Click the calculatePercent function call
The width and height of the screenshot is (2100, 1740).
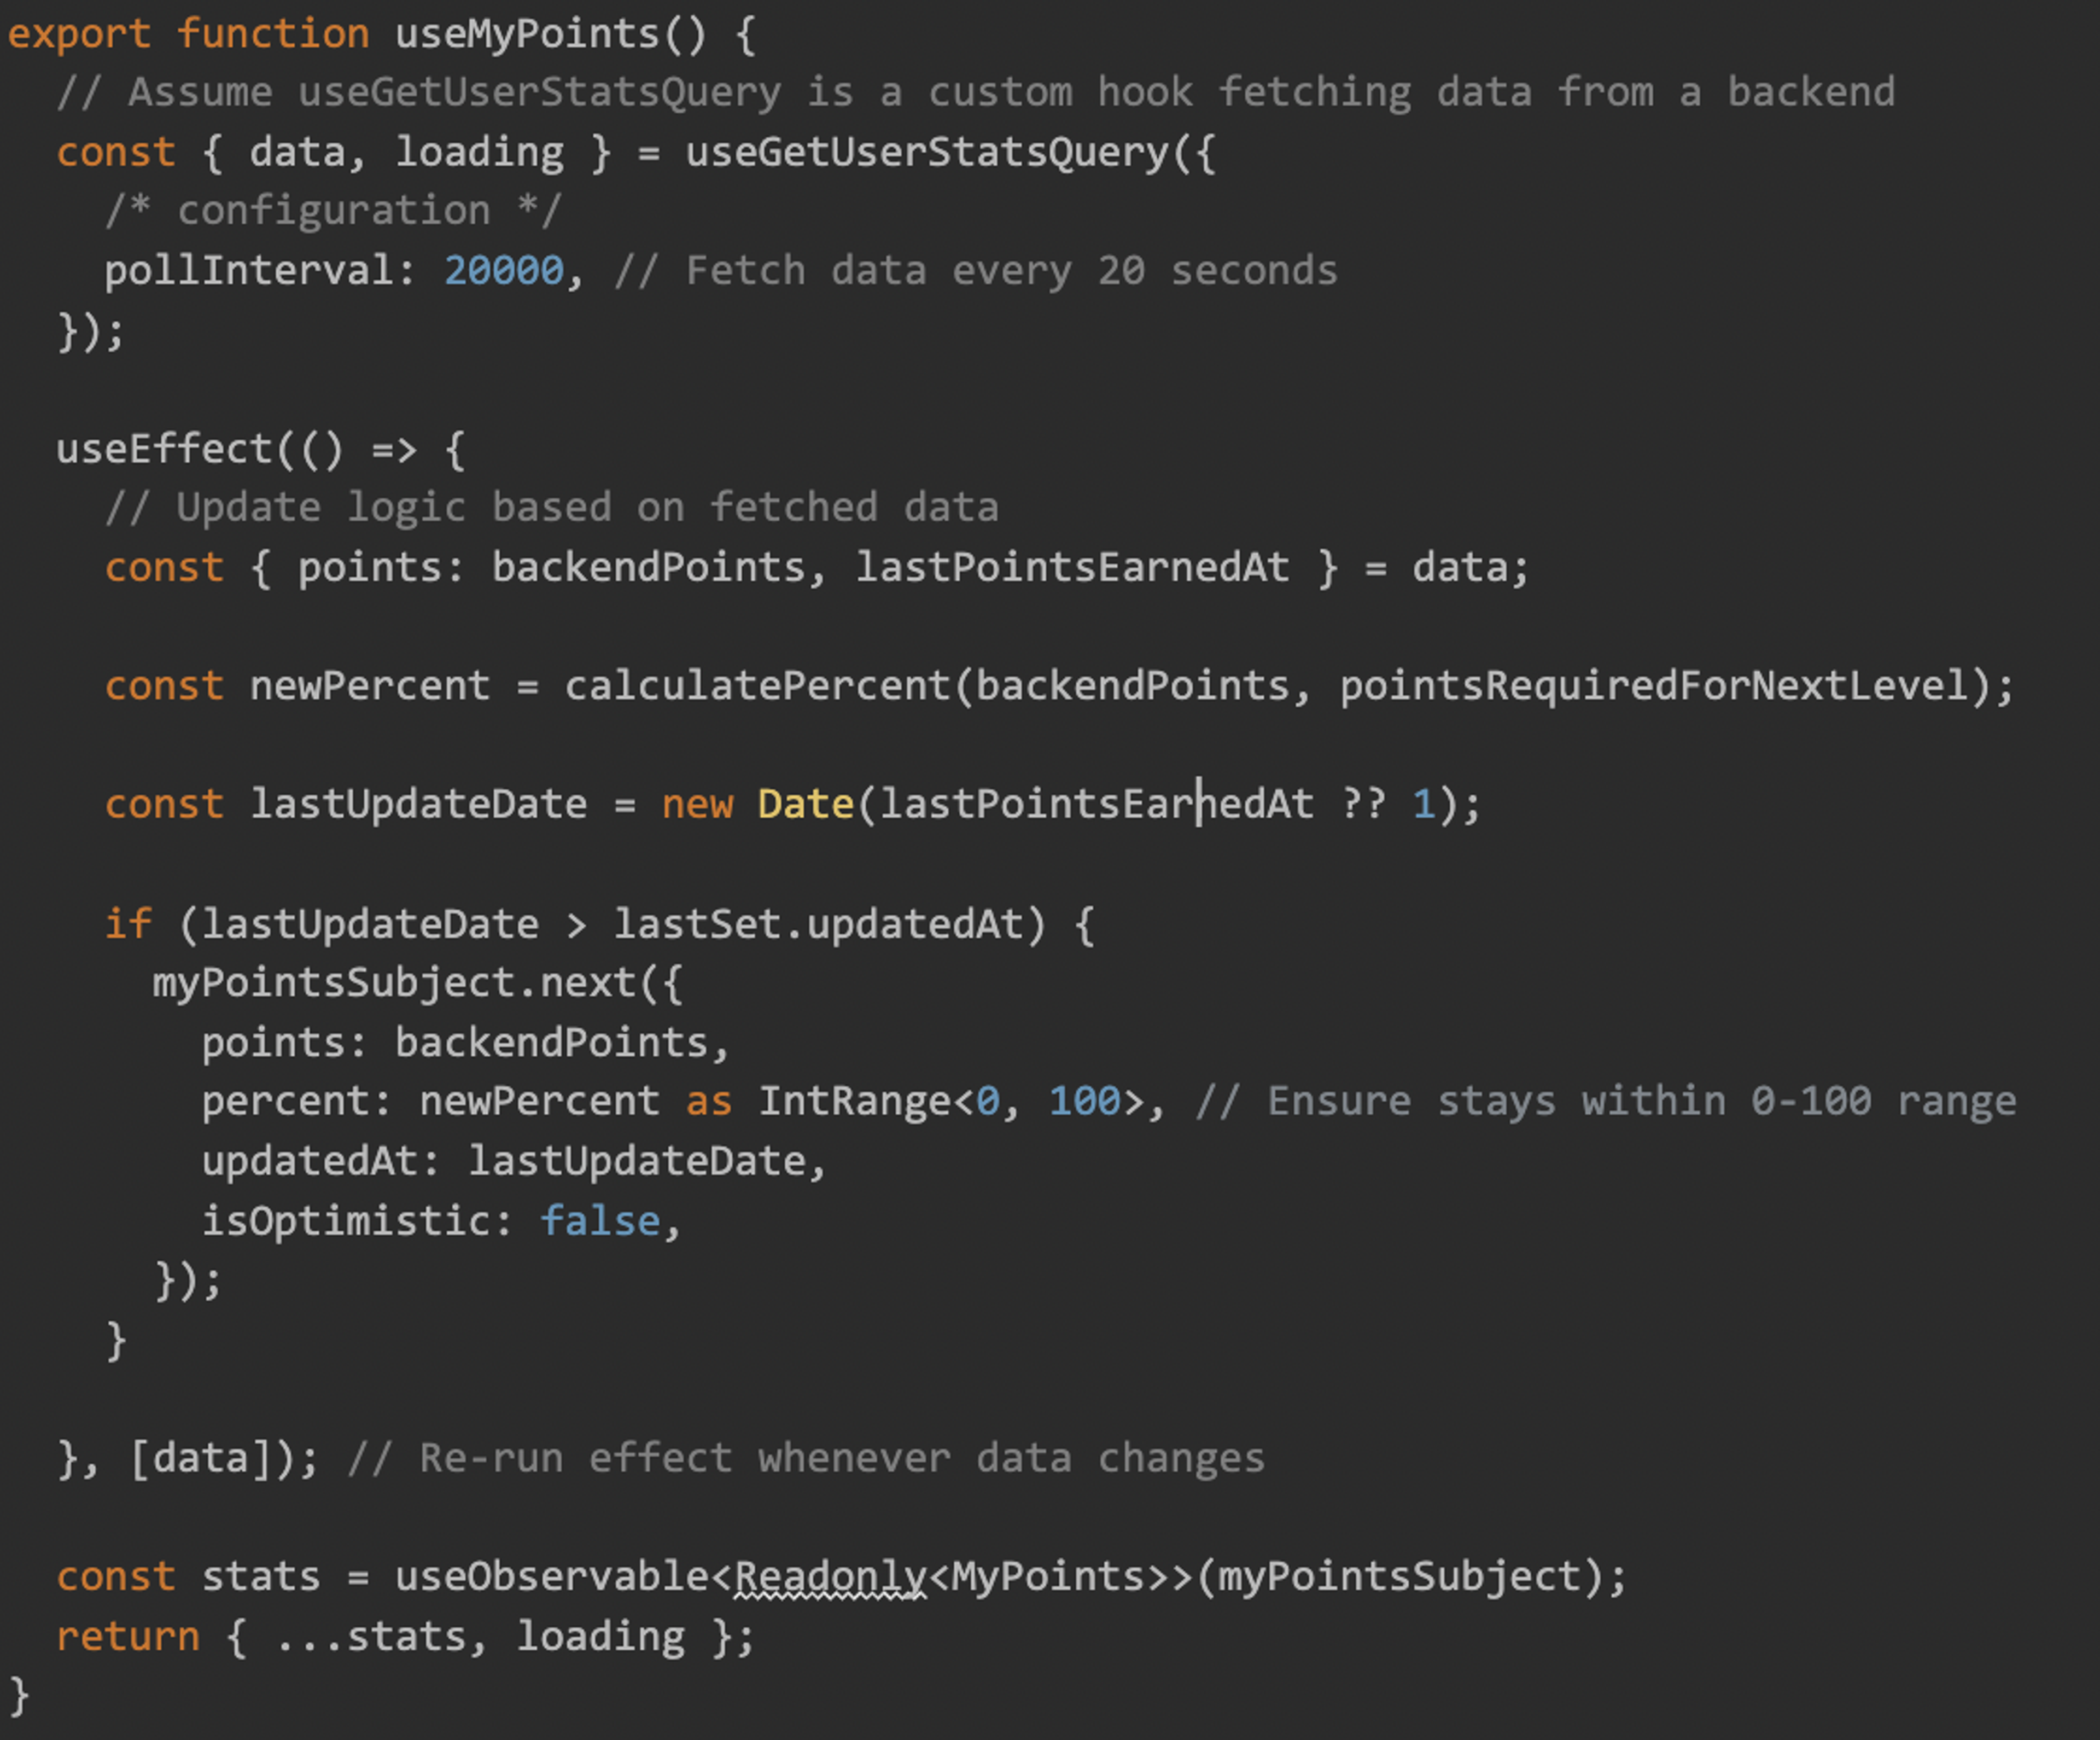click(x=758, y=687)
